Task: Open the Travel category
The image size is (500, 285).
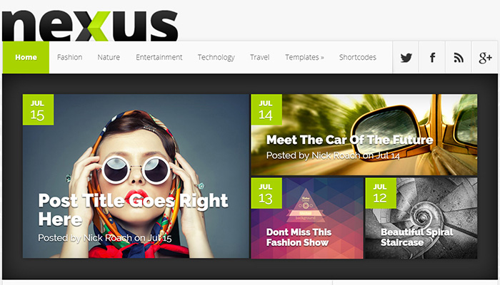Action: click(x=259, y=57)
